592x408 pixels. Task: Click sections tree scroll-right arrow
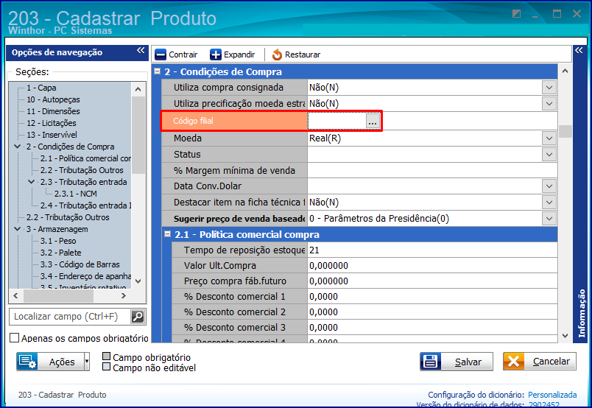(x=124, y=296)
